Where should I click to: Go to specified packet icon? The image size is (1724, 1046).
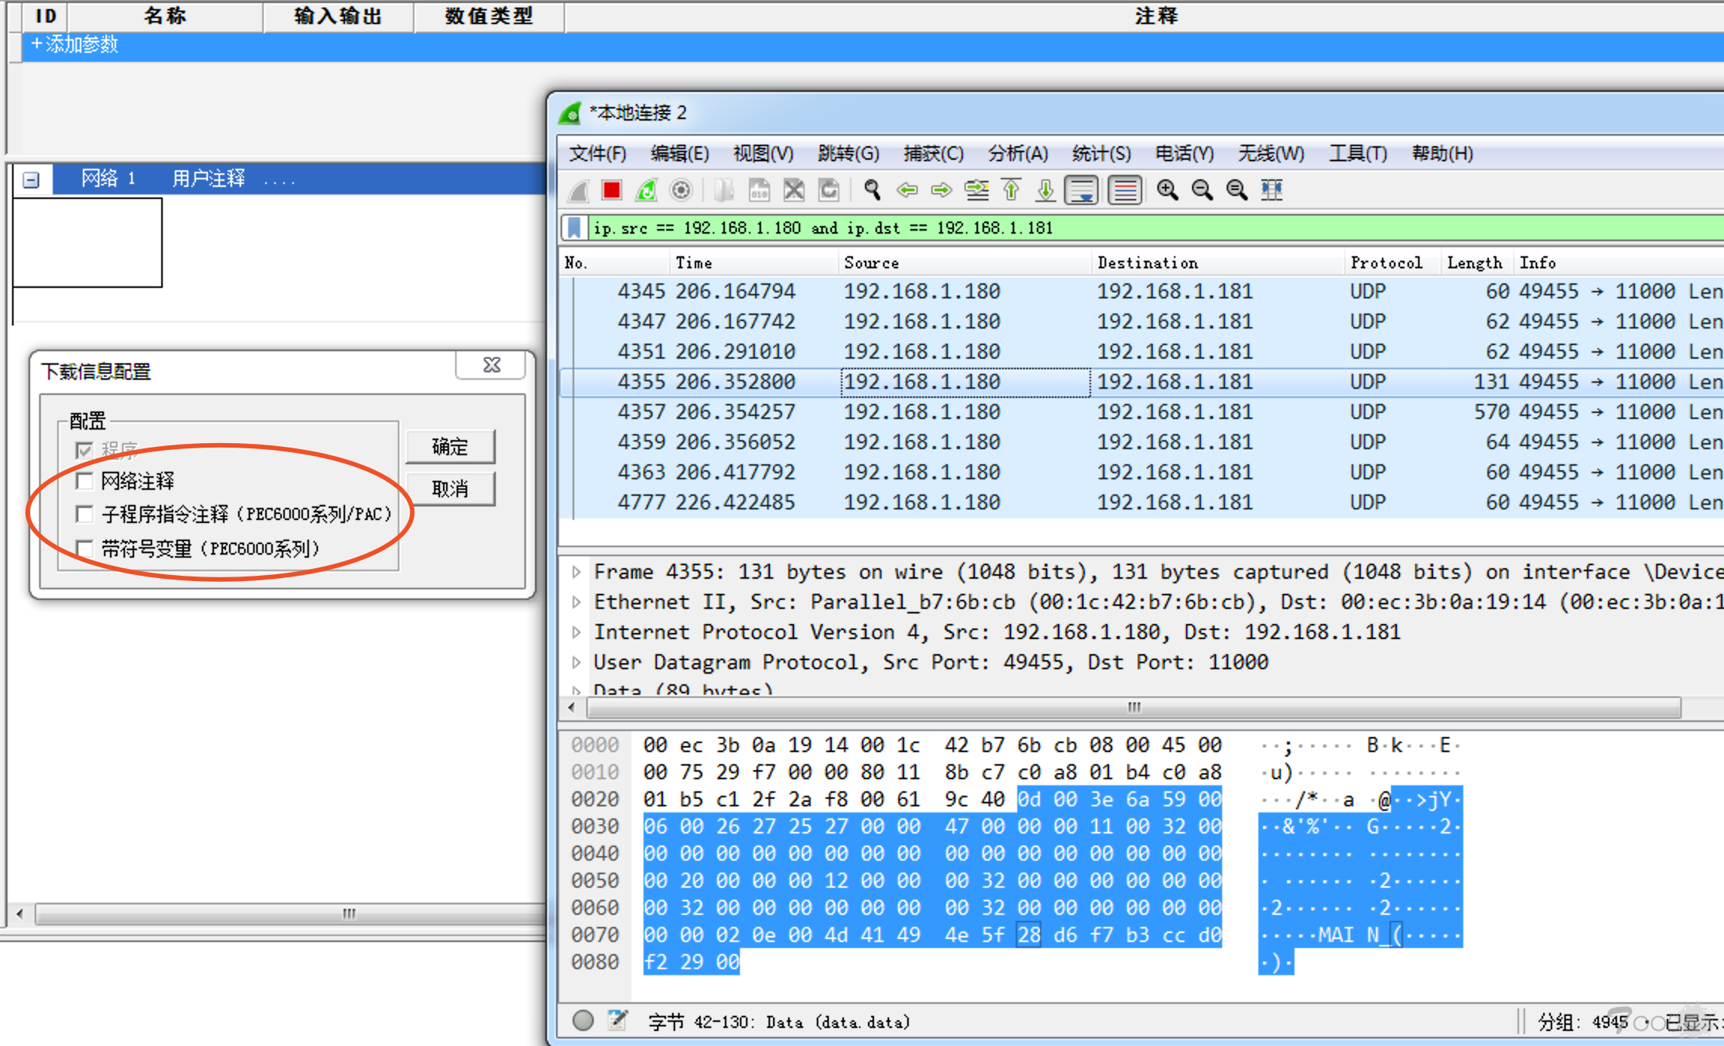click(977, 191)
